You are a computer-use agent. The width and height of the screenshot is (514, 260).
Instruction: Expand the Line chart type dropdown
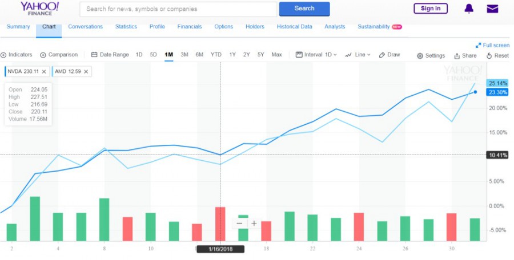coord(358,55)
